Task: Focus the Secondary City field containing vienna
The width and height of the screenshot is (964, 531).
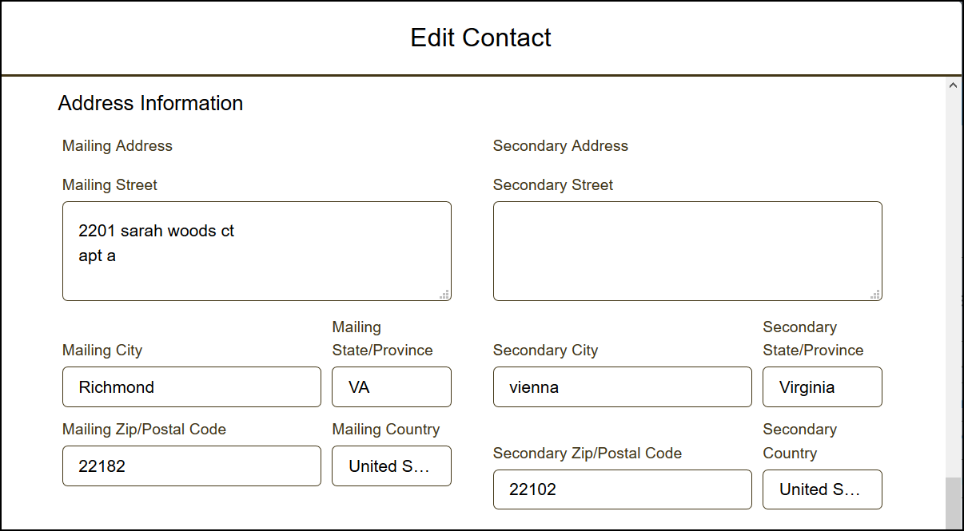Action: tap(623, 387)
